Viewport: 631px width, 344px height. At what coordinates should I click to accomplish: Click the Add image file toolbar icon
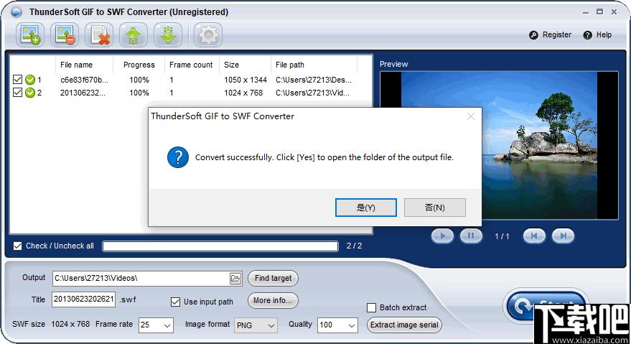point(29,35)
